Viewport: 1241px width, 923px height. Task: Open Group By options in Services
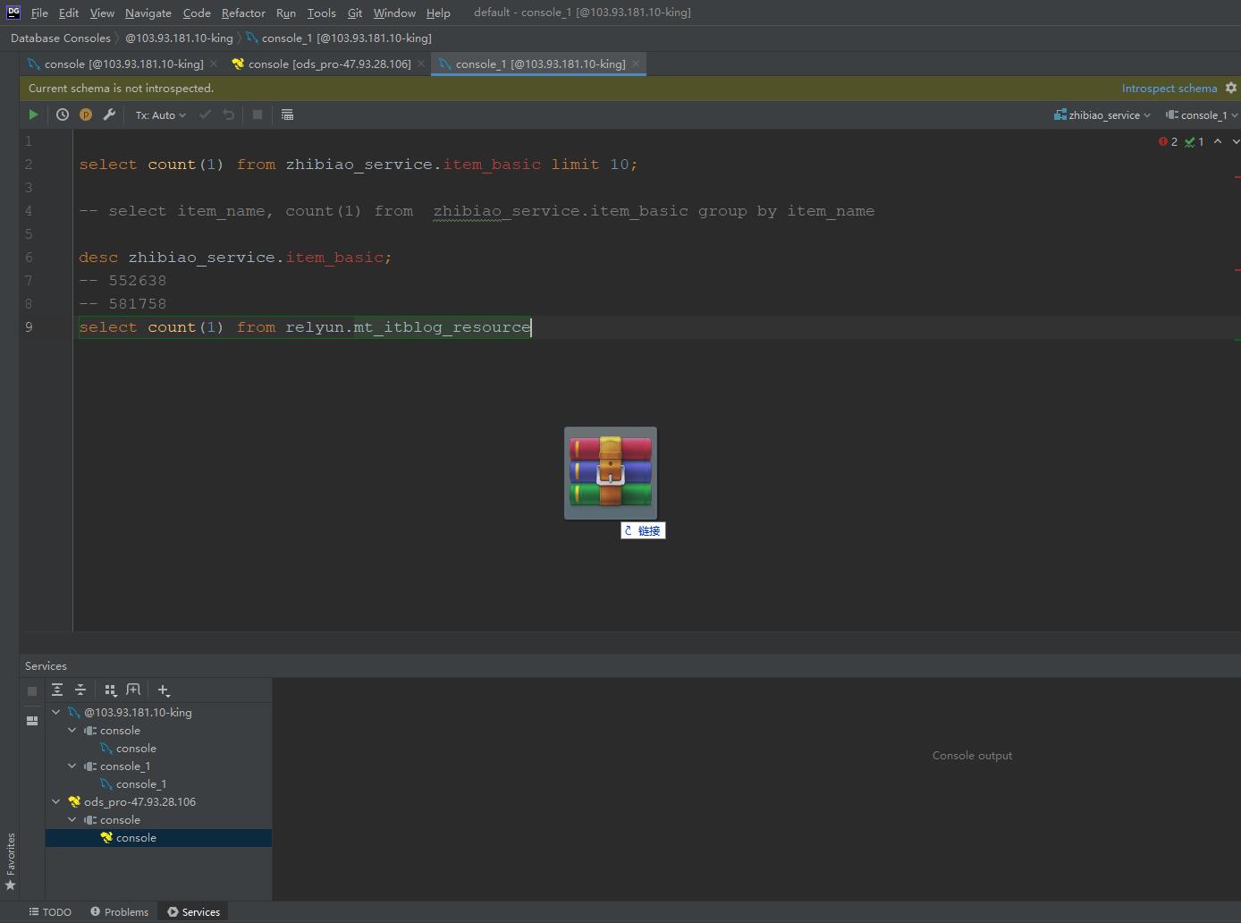pyautogui.click(x=111, y=690)
